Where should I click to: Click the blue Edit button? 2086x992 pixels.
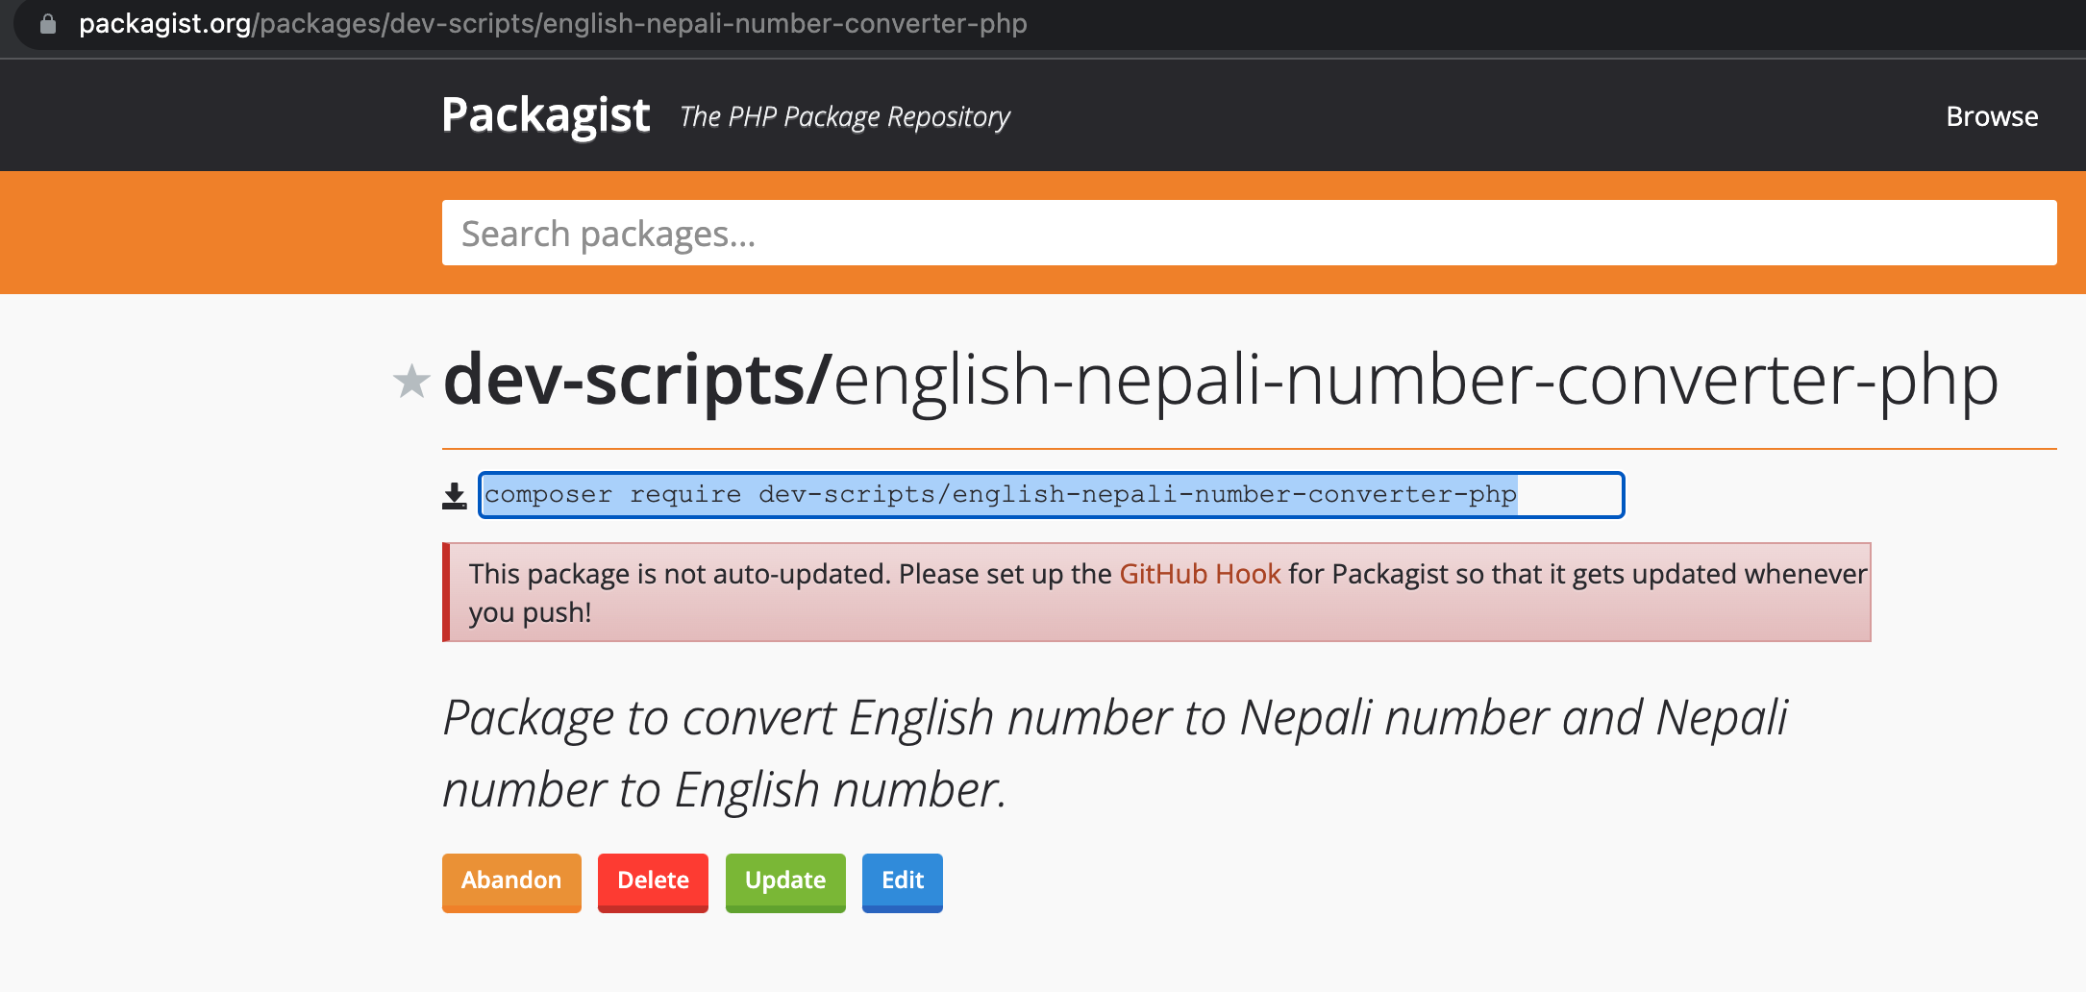coord(903,881)
